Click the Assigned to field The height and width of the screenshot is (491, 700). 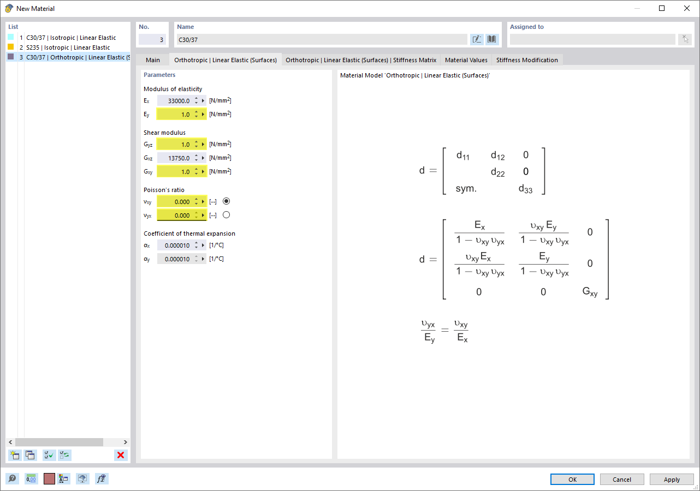[x=592, y=39]
